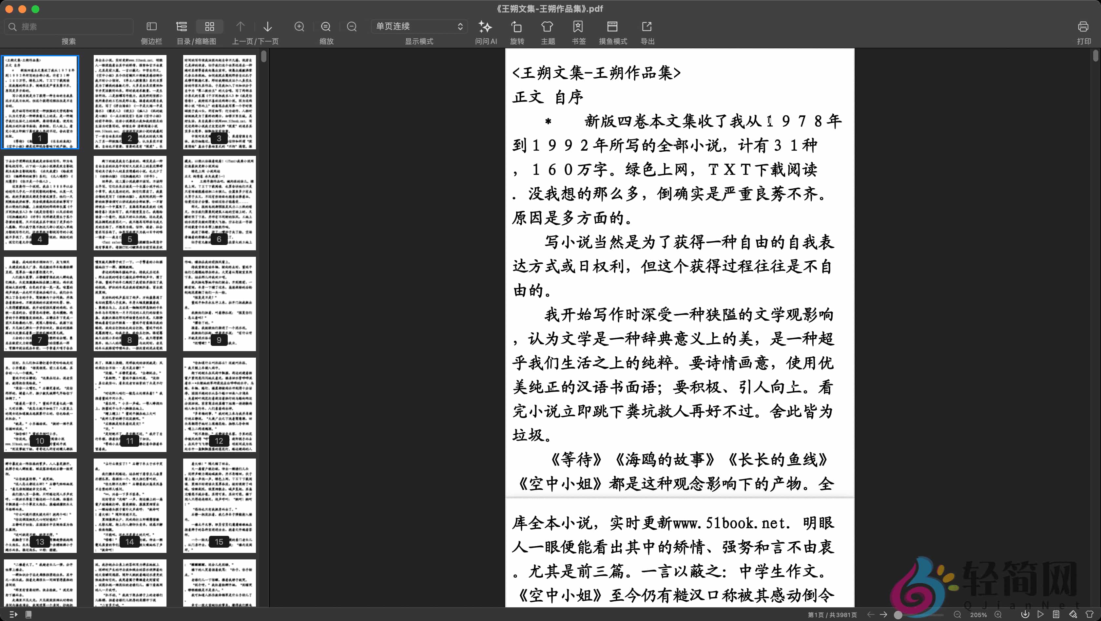The image size is (1101, 621).
Task: Add a bookmark using 书签
Action: (578, 27)
